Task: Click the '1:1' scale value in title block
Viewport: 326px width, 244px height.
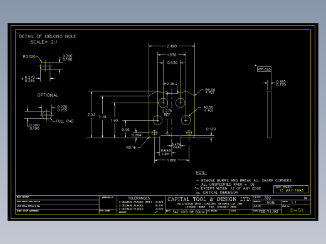Action: coord(293,203)
